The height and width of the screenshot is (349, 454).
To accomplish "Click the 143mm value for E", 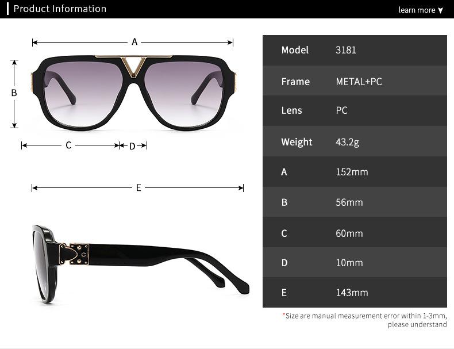I will [x=352, y=293].
